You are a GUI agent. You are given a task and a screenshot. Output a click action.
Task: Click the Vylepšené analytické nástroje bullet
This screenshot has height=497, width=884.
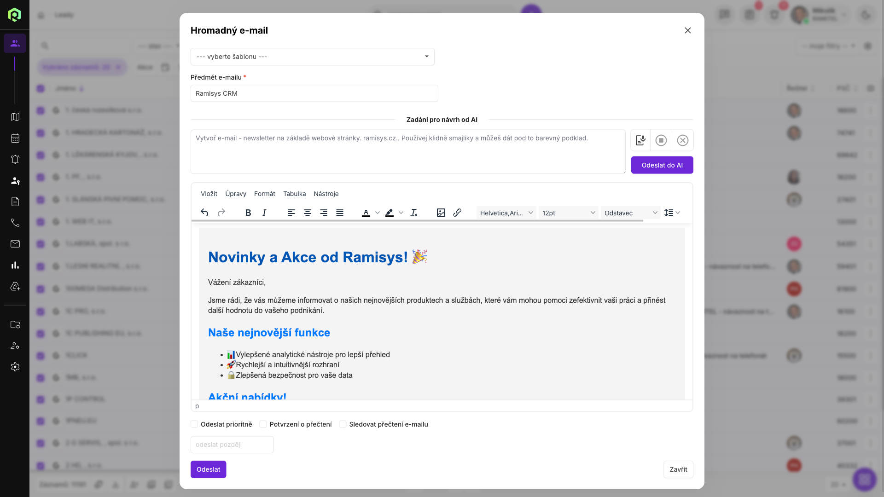coord(308,355)
